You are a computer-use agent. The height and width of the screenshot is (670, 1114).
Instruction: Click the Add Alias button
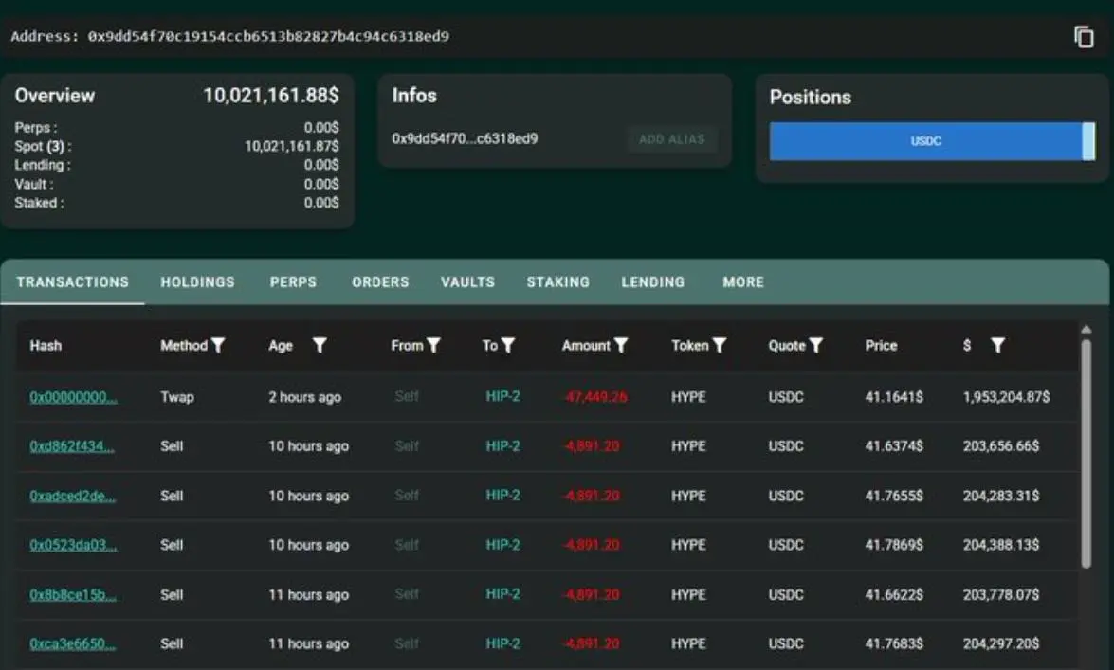(x=672, y=139)
